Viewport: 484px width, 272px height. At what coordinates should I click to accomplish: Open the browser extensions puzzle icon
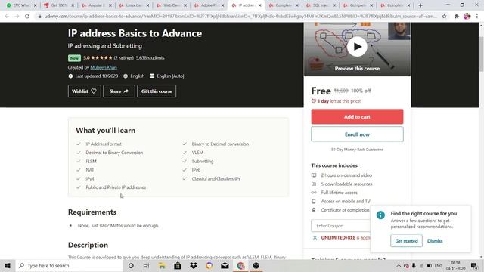tap(457, 17)
